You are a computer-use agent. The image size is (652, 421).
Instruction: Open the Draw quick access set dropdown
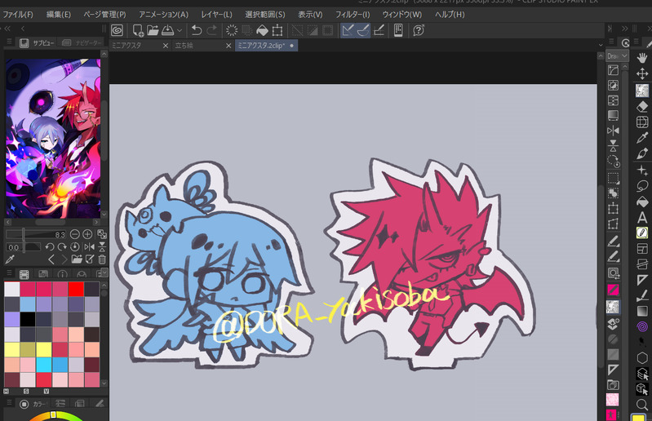pyautogui.click(x=617, y=55)
